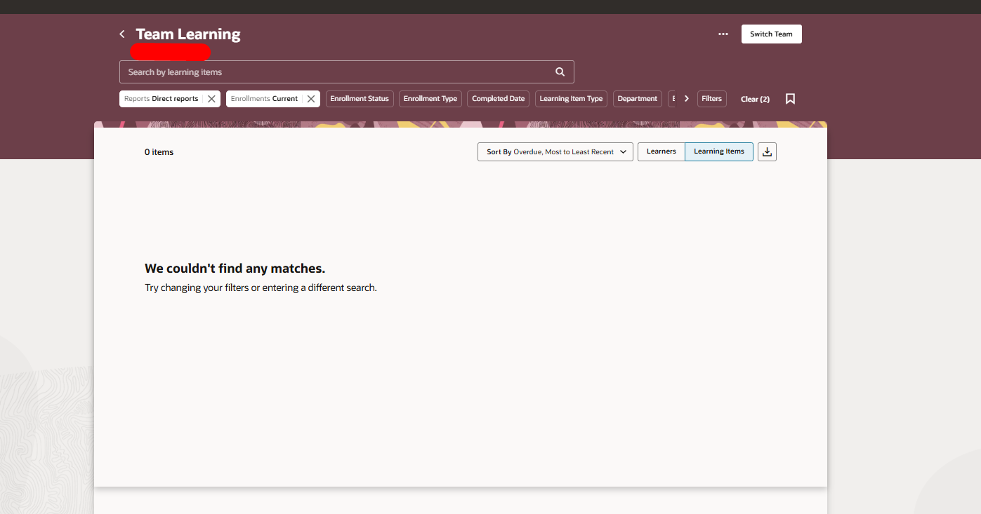The height and width of the screenshot is (514, 981).
Task: Open the Department filter
Action: click(x=638, y=99)
